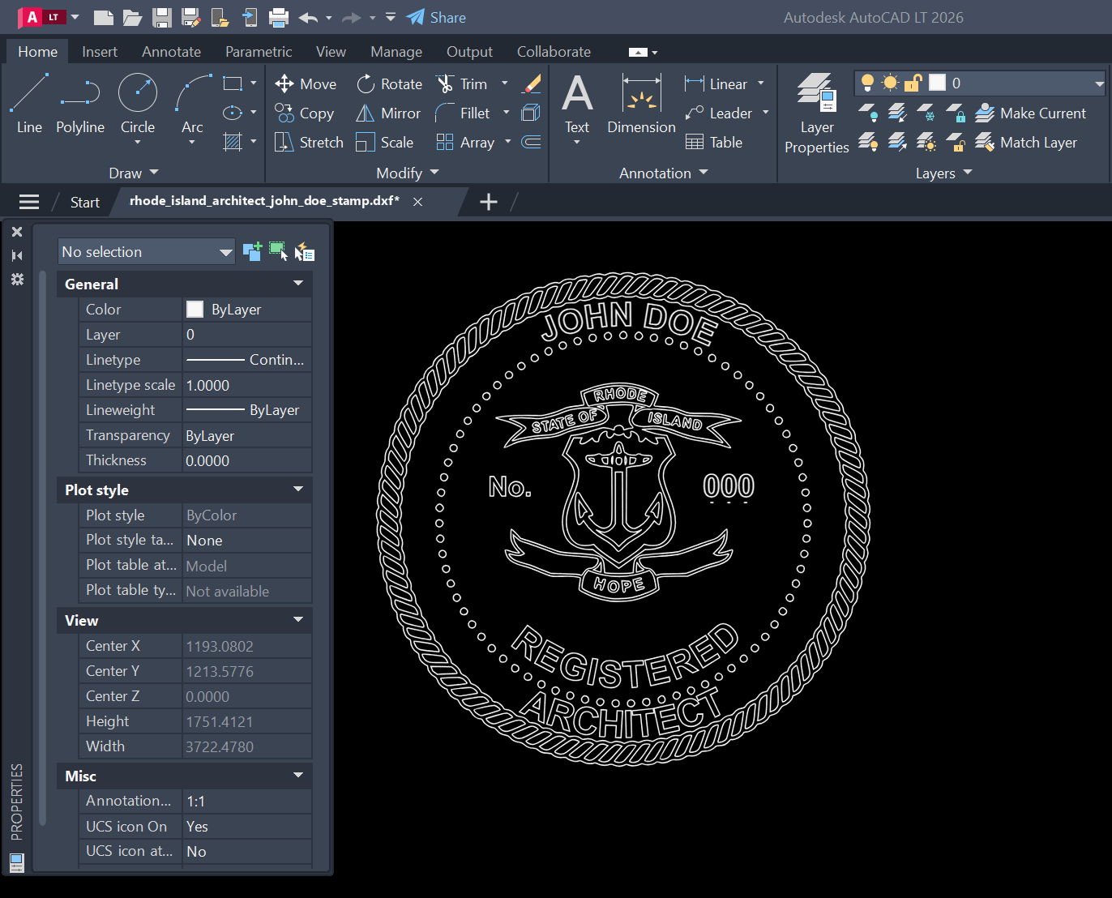Viewport: 1112px width, 898px height.
Task: Expand the Modify panel
Action: tap(407, 173)
